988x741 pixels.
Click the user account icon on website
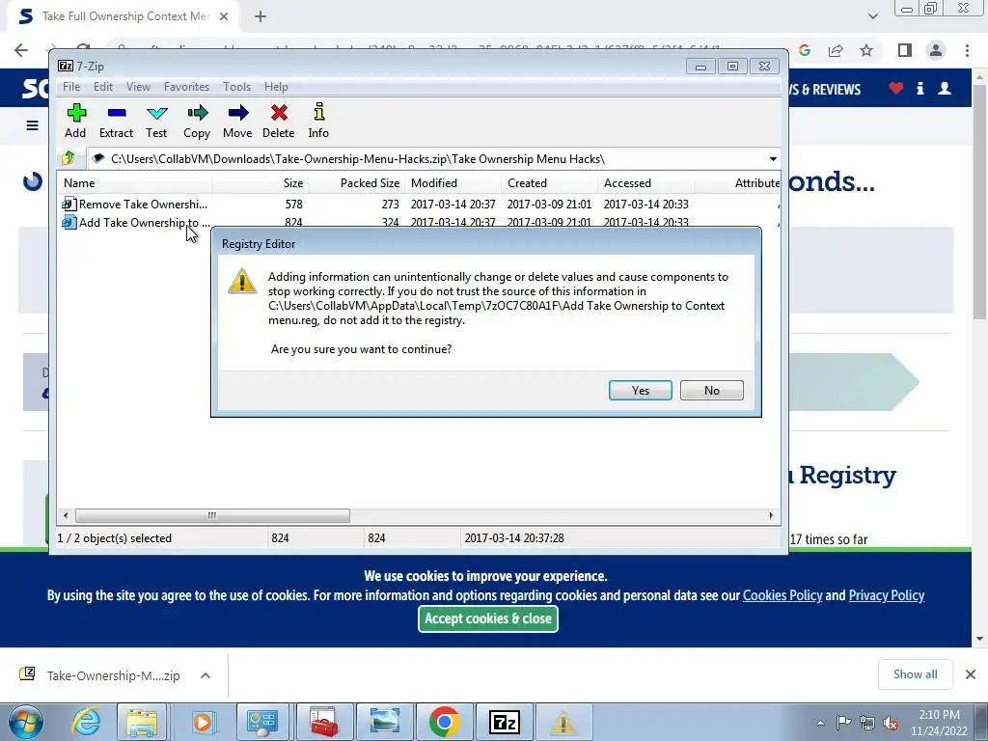pyautogui.click(x=945, y=88)
